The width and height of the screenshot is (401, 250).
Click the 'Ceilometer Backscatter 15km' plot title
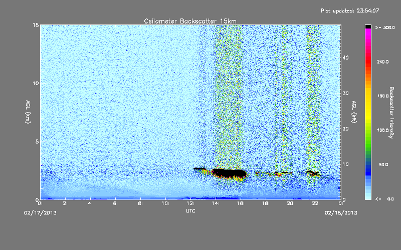[x=190, y=21]
